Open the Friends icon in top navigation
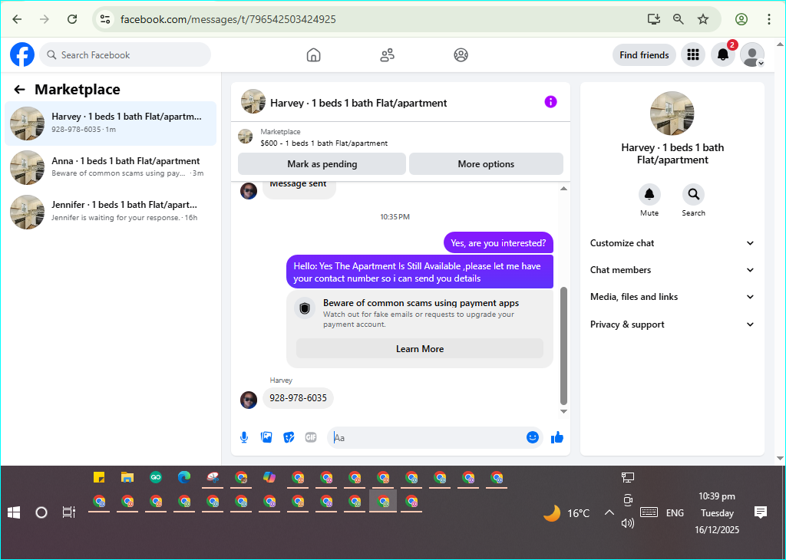Screen dimensions: 786x560 tap(387, 54)
